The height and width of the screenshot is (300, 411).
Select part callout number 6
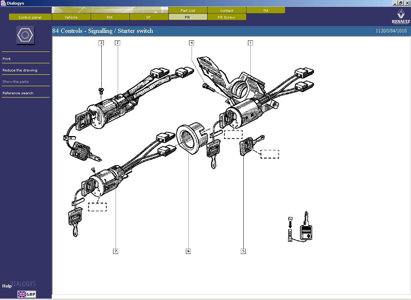(188, 251)
